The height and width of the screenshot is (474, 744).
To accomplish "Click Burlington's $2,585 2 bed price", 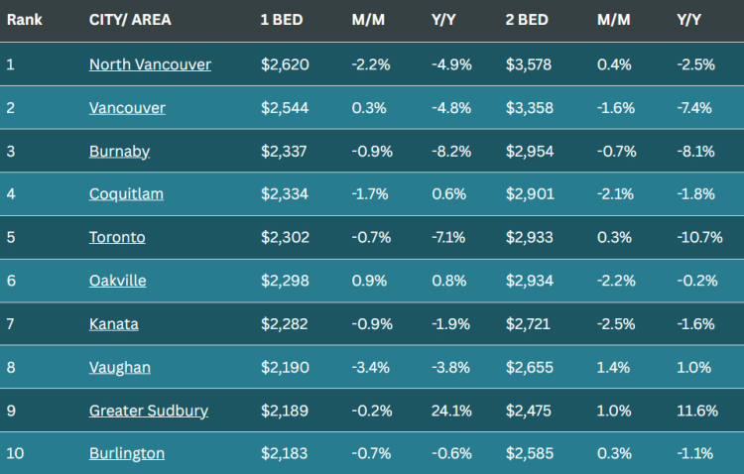I will click(531, 454).
